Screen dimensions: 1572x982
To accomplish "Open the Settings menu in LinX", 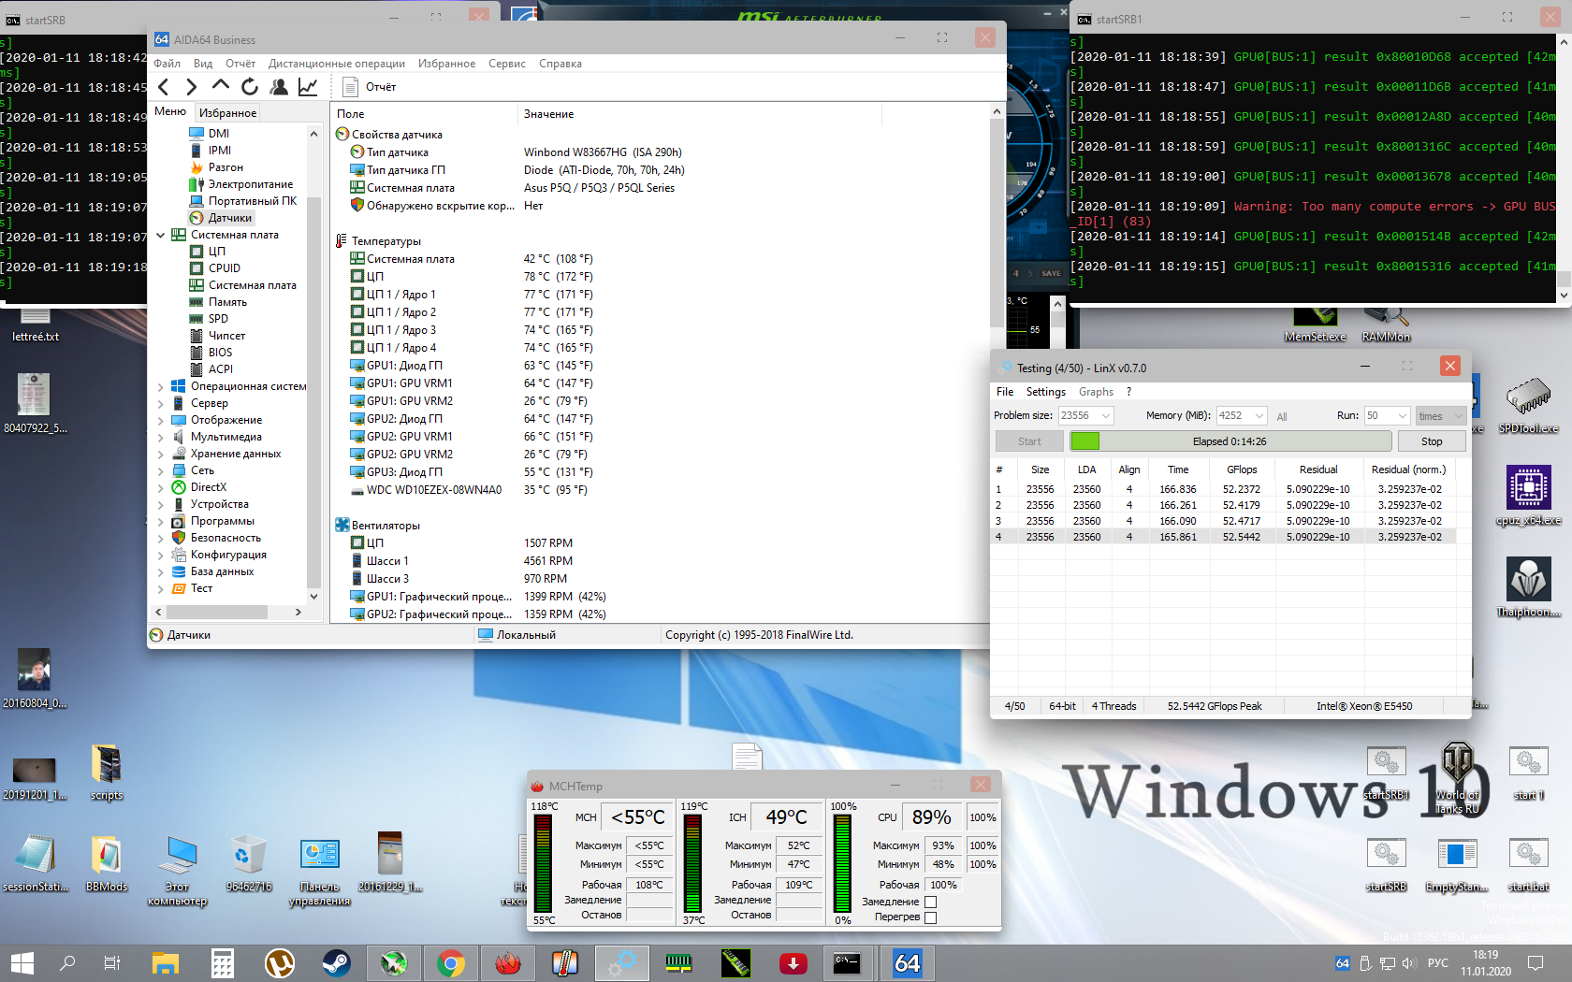I will pos(1045,392).
